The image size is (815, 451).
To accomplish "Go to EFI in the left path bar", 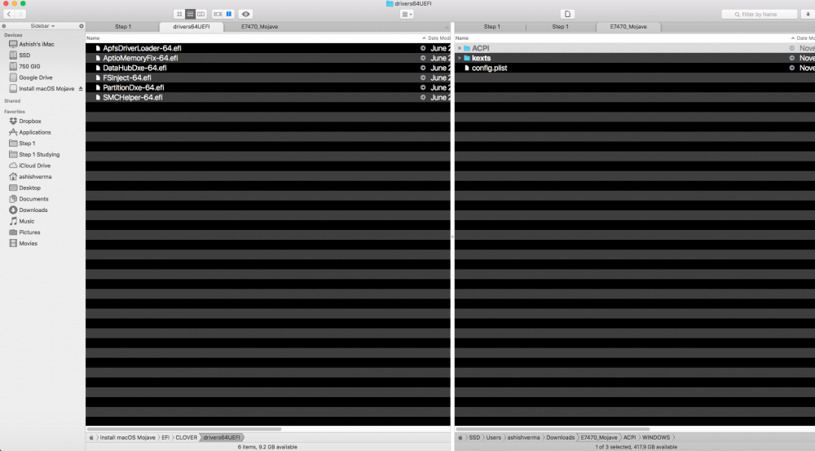I will tap(165, 438).
